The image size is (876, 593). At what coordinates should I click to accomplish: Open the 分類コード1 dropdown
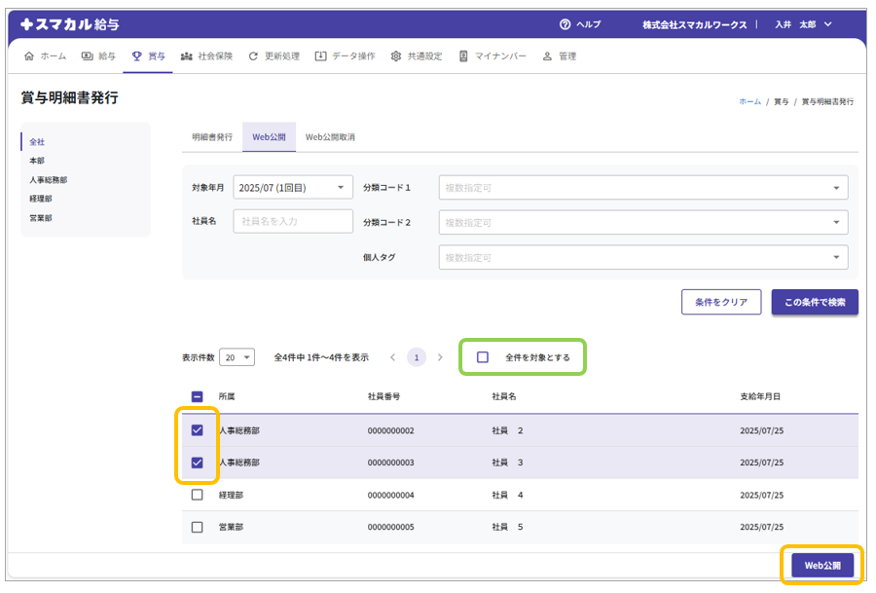(642, 188)
